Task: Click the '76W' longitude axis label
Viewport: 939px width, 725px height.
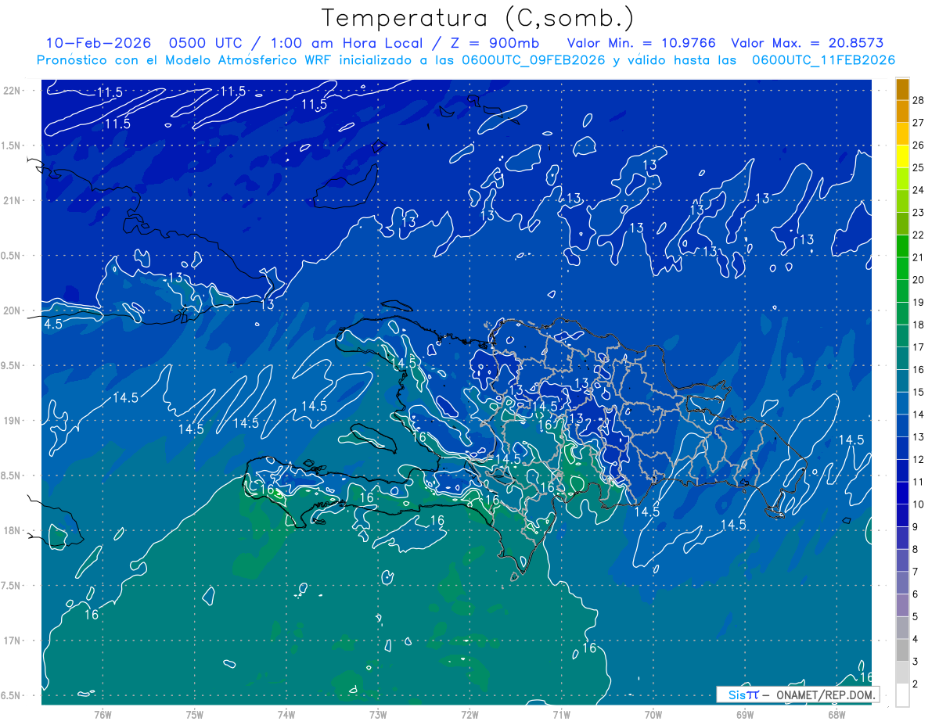Action: click(103, 714)
